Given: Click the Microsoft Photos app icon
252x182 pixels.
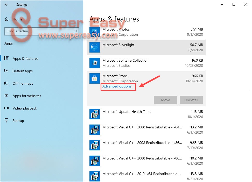Looking at the screenshot, I should tap(94, 32).
